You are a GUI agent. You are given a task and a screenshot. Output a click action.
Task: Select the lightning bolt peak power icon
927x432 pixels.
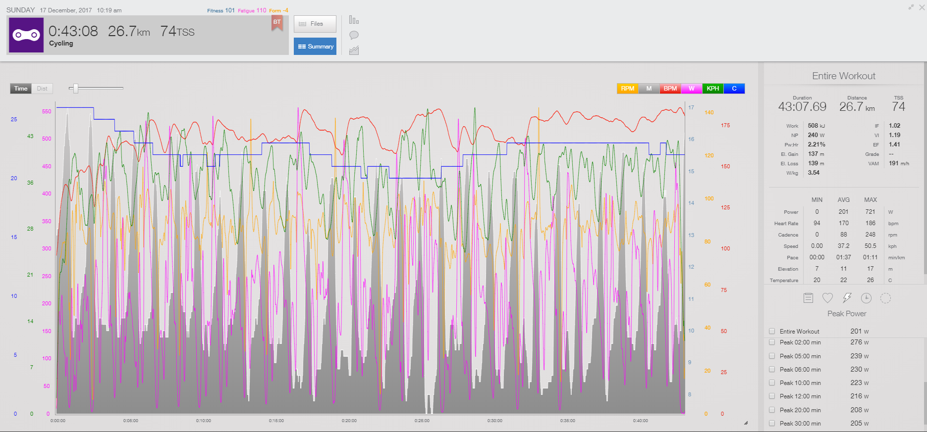coord(847,298)
